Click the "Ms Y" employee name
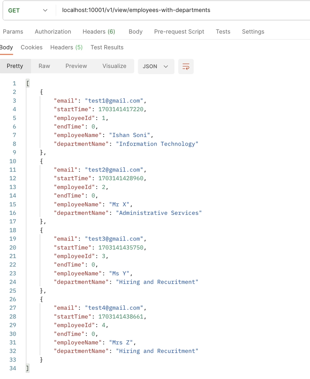The image size is (310, 379). (119, 273)
